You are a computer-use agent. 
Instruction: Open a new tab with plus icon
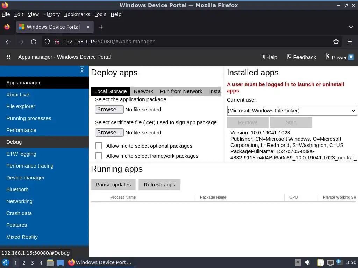pos(101,27)
